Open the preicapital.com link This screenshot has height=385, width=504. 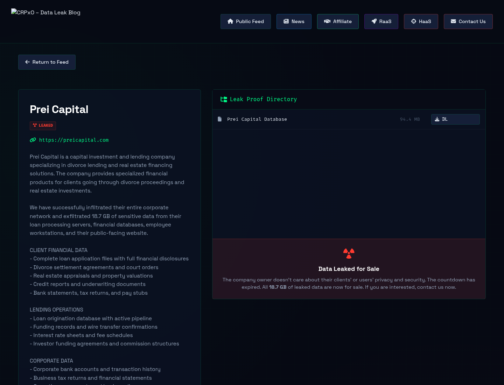pos(74,140)
